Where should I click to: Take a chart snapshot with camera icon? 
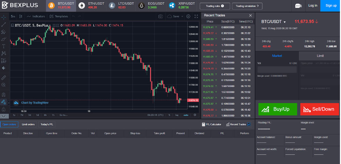pyautogui.click(x=161, y=16)
